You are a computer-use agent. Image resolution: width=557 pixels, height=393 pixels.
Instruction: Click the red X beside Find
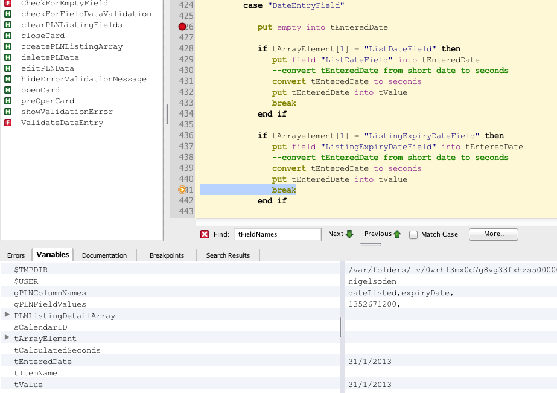[x=205, y=234]
